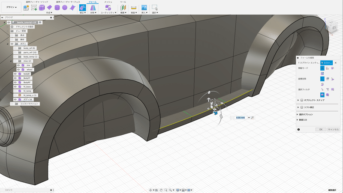This screenshot has height=193, width=343.
Task: Enable the ソフト修正 checkbox
Action: click(x=302, y=107)
